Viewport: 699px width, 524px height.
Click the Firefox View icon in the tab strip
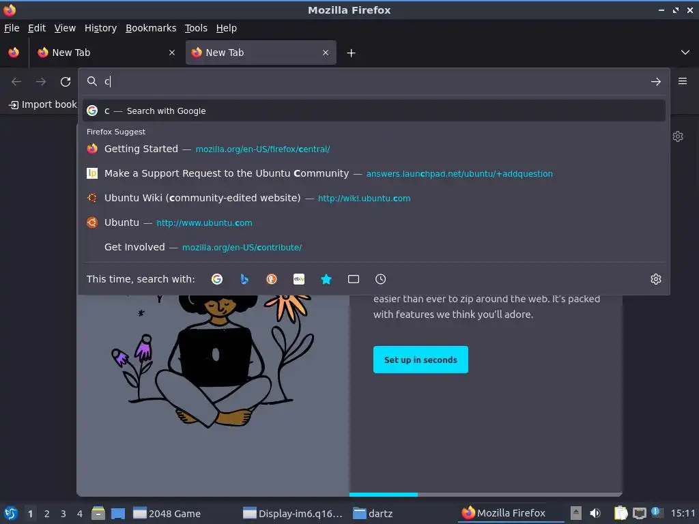pyautogui.click(x=14, y=53)
